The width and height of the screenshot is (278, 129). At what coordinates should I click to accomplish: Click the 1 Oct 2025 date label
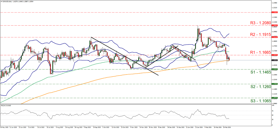pos(105,127)
